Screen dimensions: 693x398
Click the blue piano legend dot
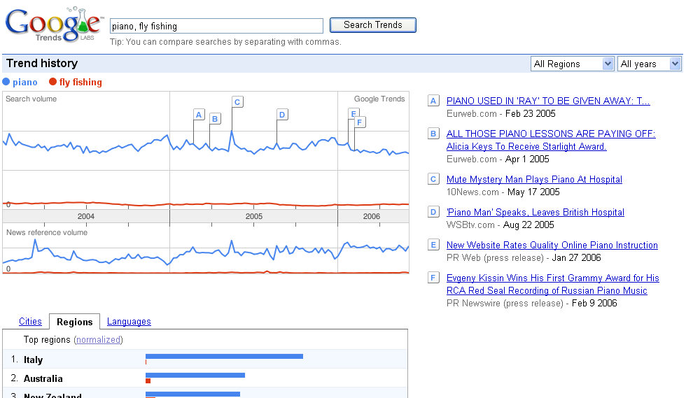click(x=6, y=83)
